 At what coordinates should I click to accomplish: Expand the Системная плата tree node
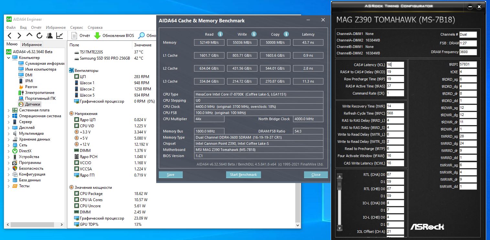coord(9,110)
